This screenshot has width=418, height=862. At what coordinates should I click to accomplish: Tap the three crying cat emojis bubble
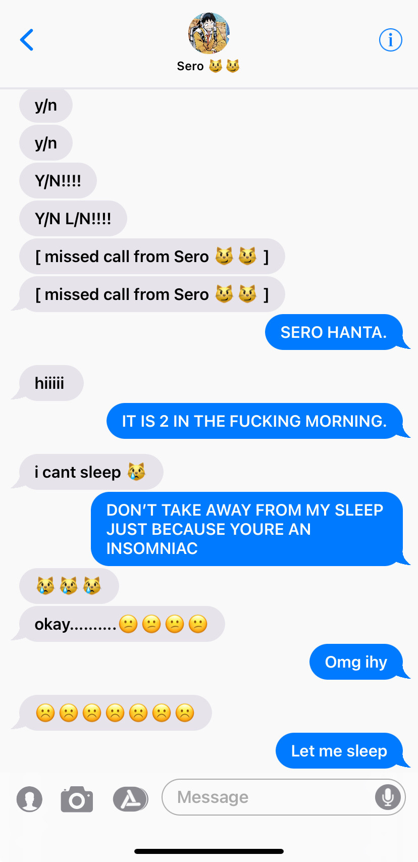tap(69, 586)
